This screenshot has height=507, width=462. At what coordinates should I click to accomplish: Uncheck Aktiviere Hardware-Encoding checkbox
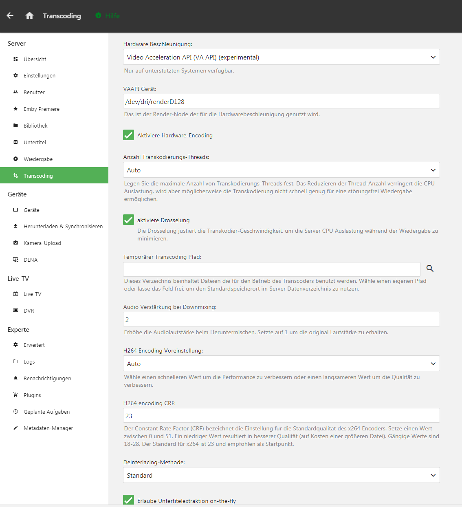(128, 135)
